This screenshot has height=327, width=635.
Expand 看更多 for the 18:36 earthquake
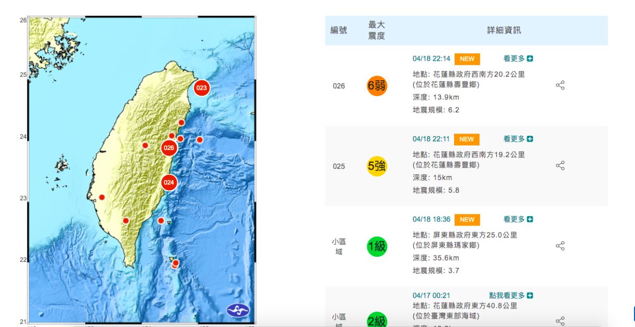pos(518,219)
